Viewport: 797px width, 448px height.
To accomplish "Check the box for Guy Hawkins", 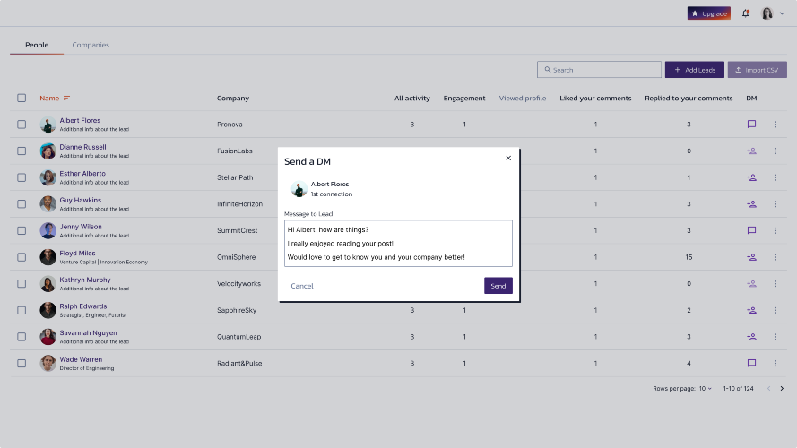I will coord(22,204).
